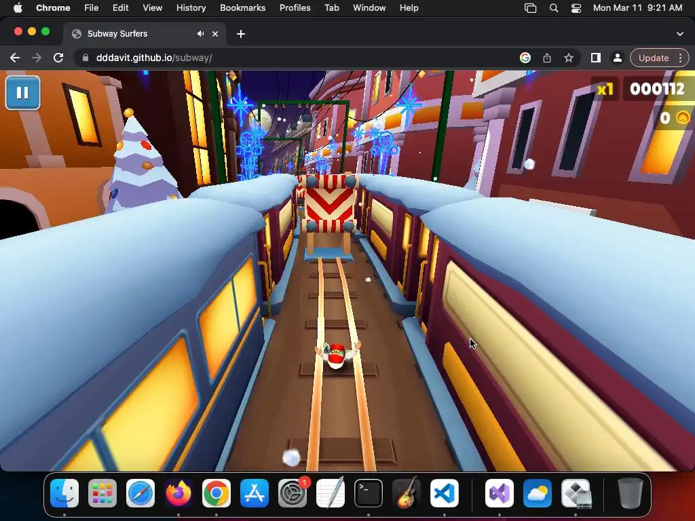Open the Chrome profile menu
The height and width of the screenshot is (521, 695).
click(x=617, y=58)
